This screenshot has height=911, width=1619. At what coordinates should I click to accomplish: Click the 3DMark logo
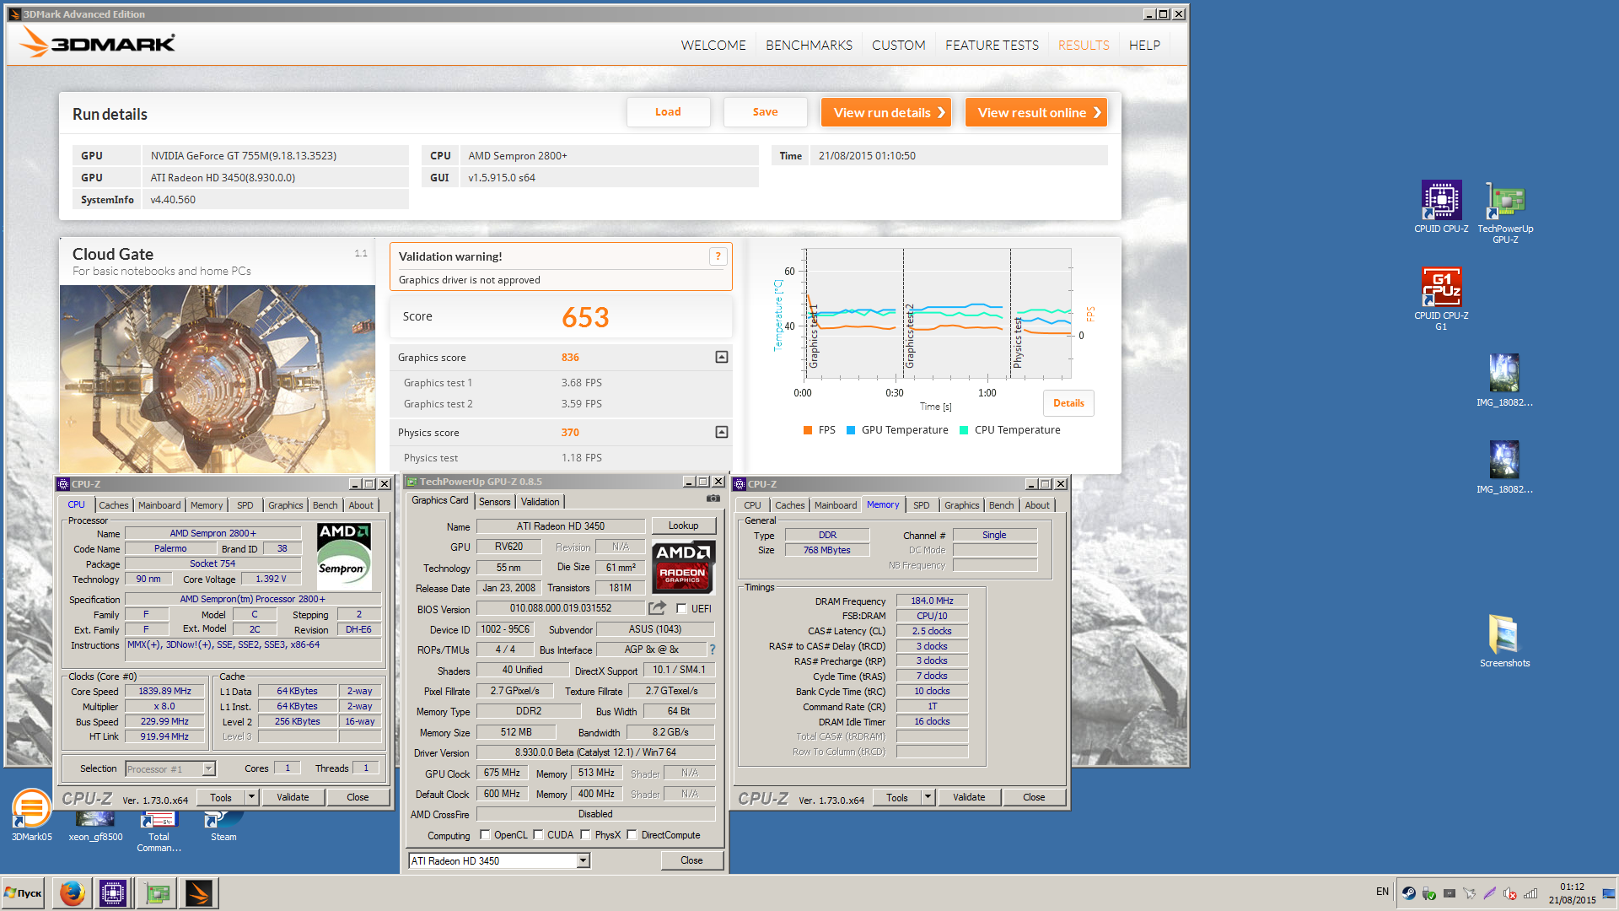pos(98,42)
